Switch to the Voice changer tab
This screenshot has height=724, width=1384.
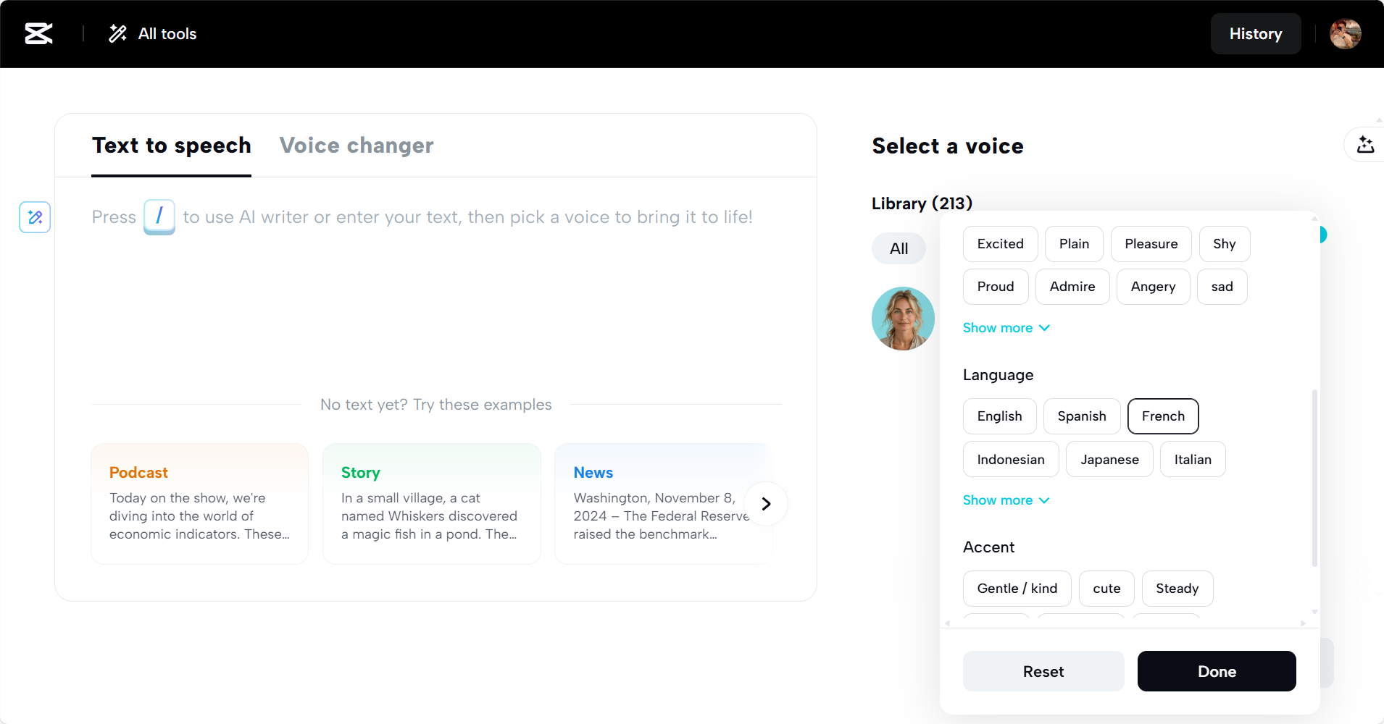click(357, 146)
